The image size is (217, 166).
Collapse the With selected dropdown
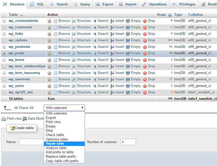[64, 108]
